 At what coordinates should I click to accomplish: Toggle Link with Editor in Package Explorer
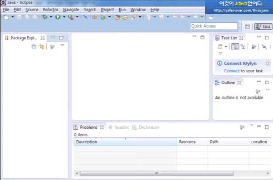(x=42, y=46)
